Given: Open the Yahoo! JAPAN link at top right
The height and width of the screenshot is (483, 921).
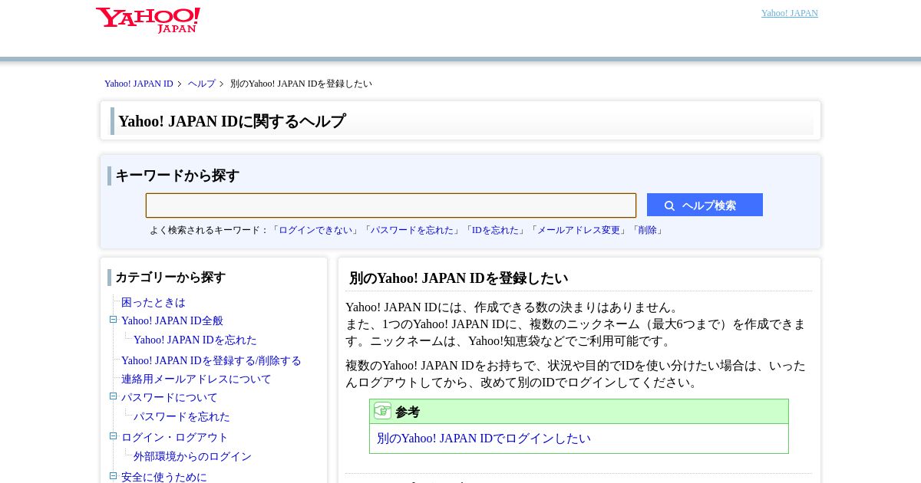Looking at the screenshot, I should point(789,13).
